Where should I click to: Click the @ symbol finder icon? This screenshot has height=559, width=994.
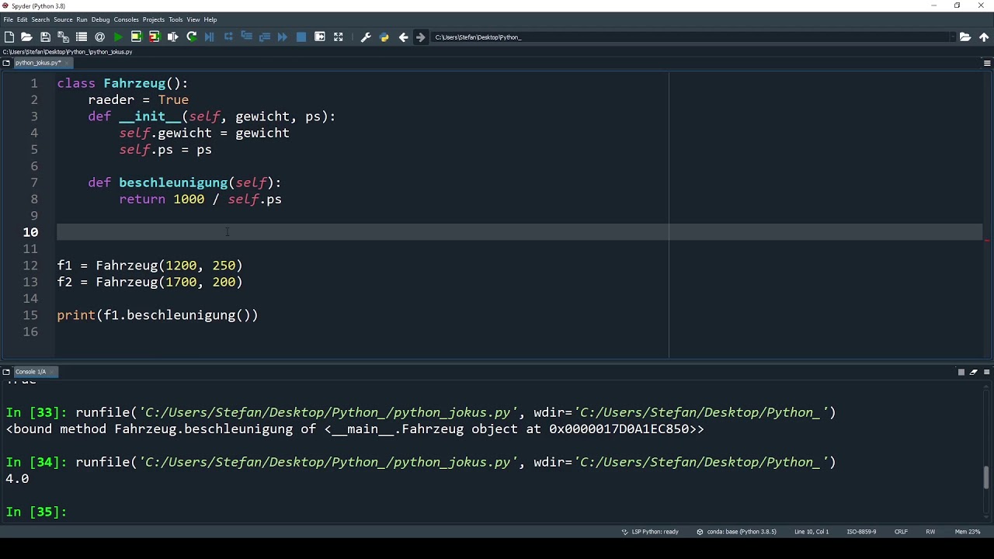(99, 37)
